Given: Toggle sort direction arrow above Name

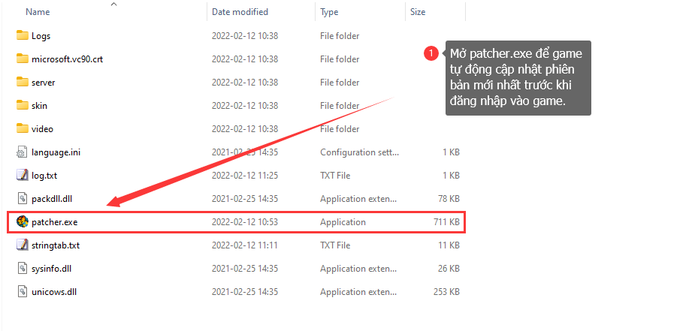Looking at the screenshot, I should [x=114, y=4].
